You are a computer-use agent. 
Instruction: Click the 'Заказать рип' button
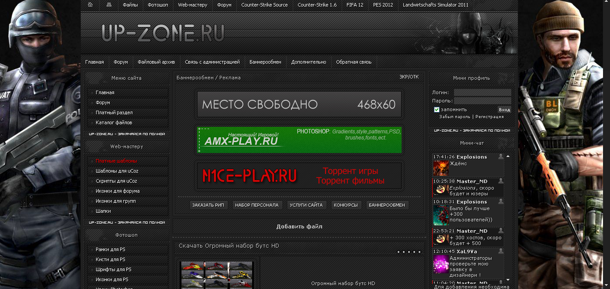208,205
